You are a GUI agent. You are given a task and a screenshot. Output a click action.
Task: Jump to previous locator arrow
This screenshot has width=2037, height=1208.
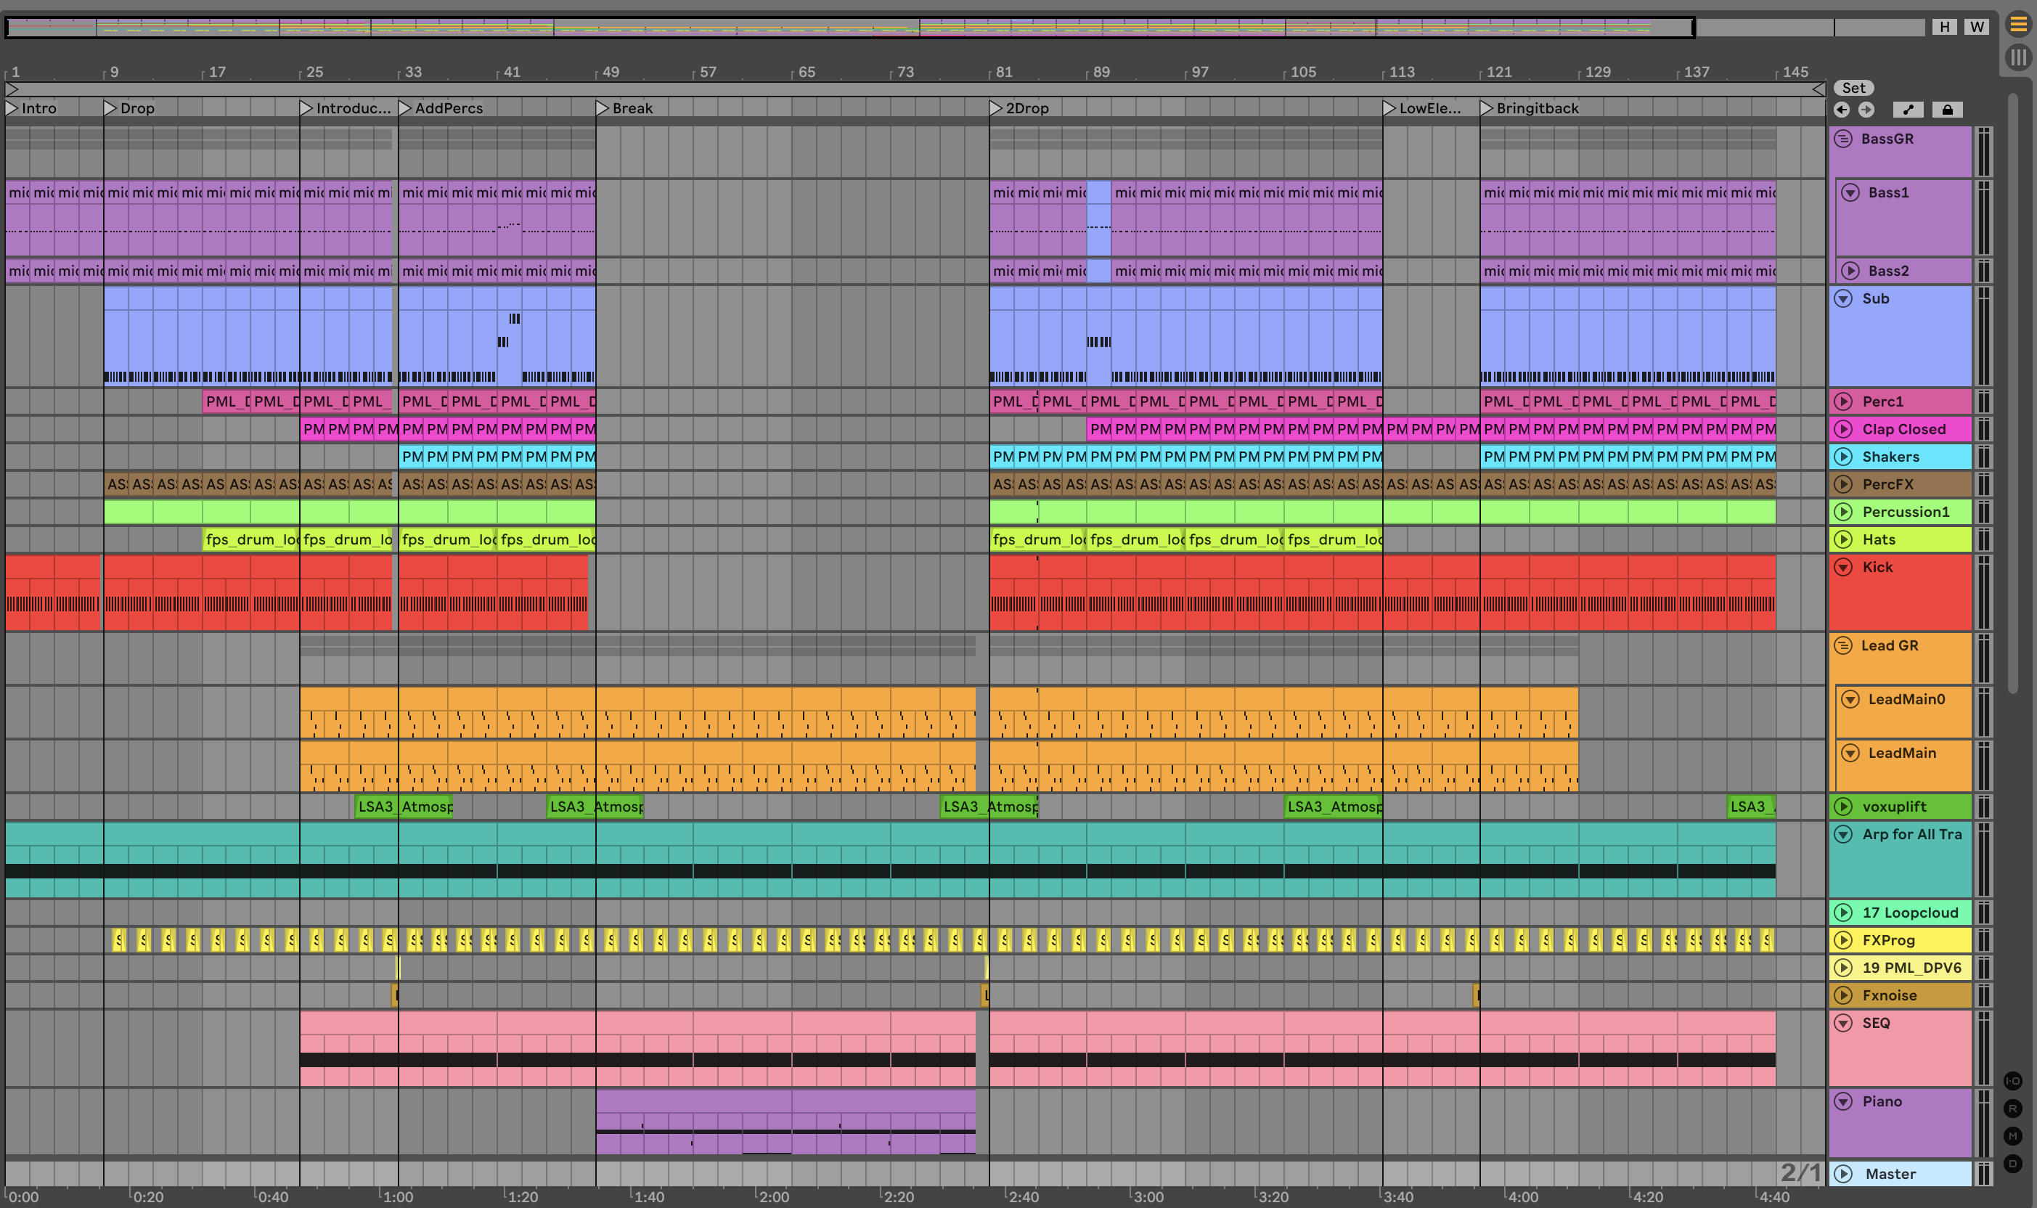coord(1842,110)
